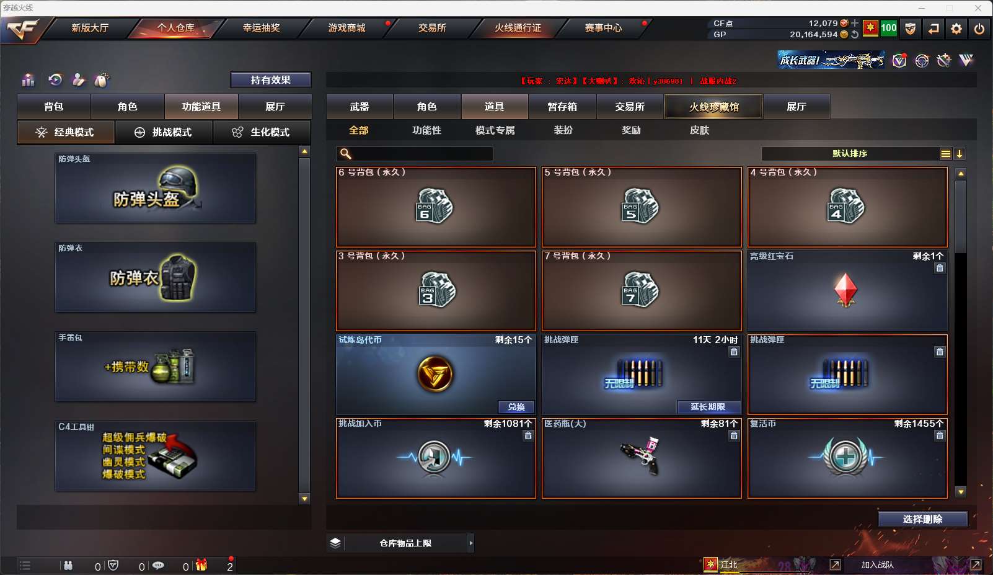Viewport: 993px width, 575px height.
Task: Expand the bottom-left list menu icon
Action: pos(25,565)
